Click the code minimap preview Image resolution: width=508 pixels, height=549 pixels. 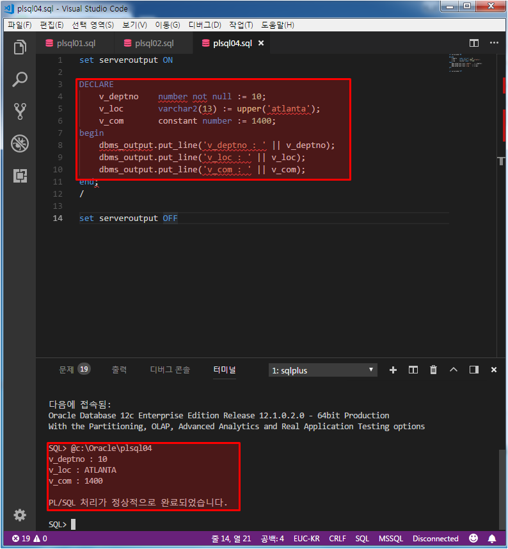466,63
